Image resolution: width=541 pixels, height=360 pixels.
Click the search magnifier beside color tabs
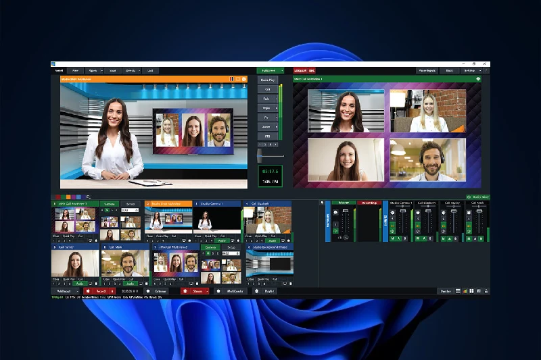pos(88,197)
